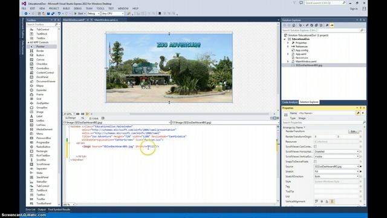This screenshot has height=218, width=387.
Task: Open the DEBUG menu
Action: (x=77, y=8)
